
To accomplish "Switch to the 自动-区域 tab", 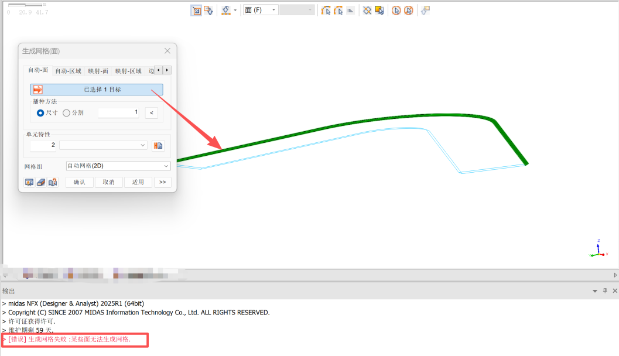I will (x=68, y=71).
